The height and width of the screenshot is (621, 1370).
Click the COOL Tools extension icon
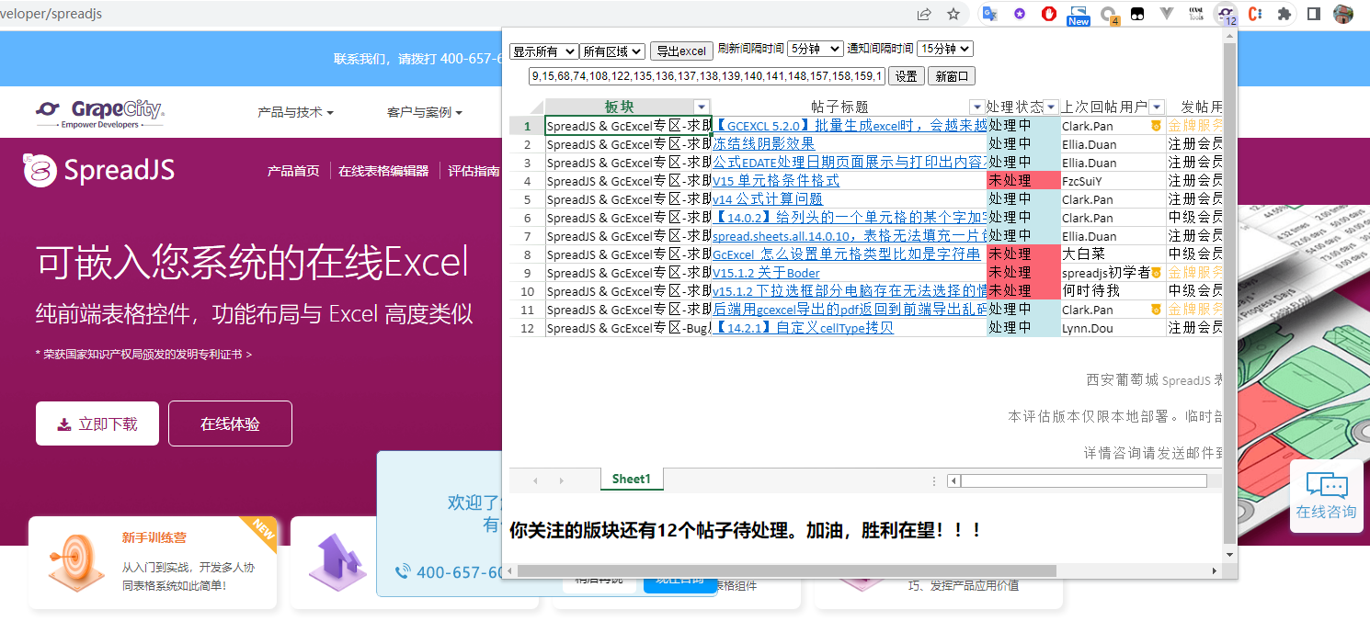click(x=1196, y=13)
